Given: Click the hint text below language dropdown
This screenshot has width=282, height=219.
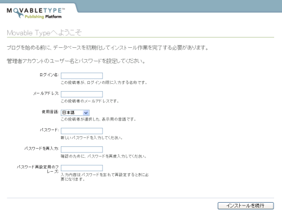Looking at the screenshot, I should point(98,119).
